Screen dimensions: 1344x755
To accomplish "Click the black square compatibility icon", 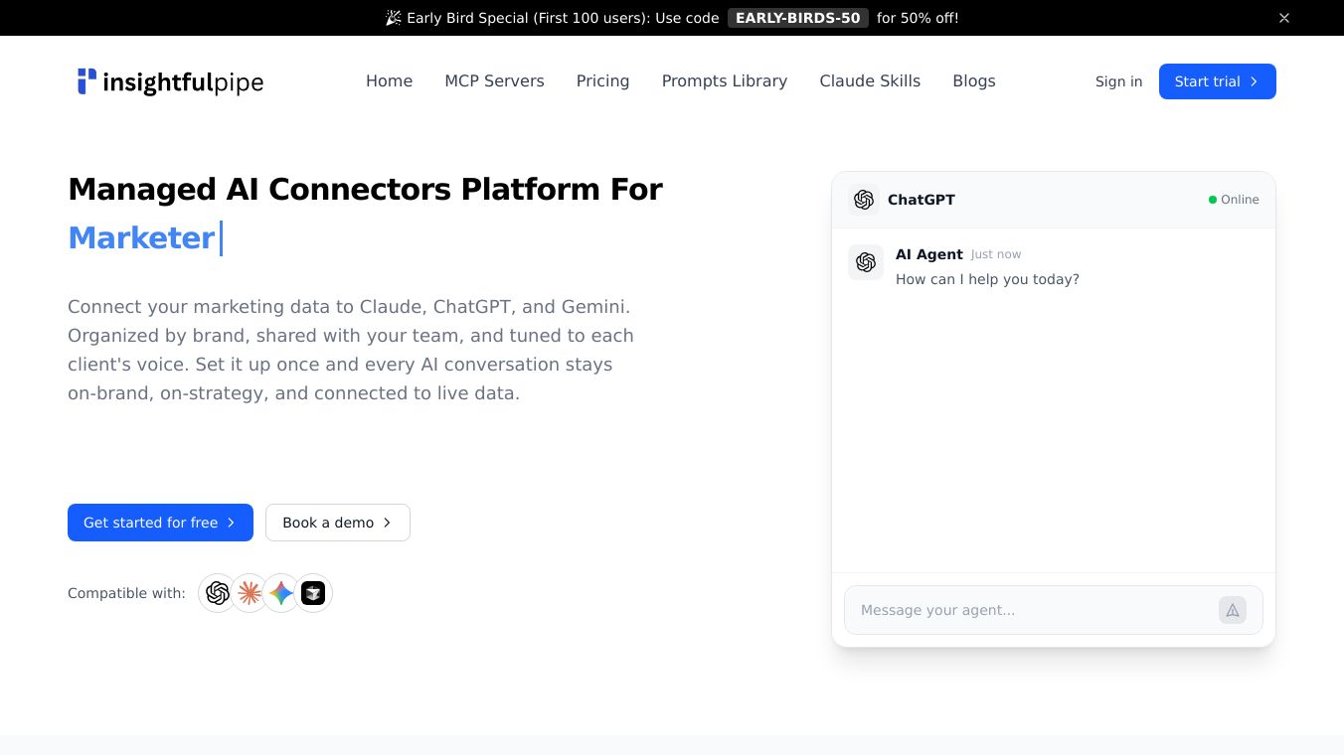I will [313, 593].
